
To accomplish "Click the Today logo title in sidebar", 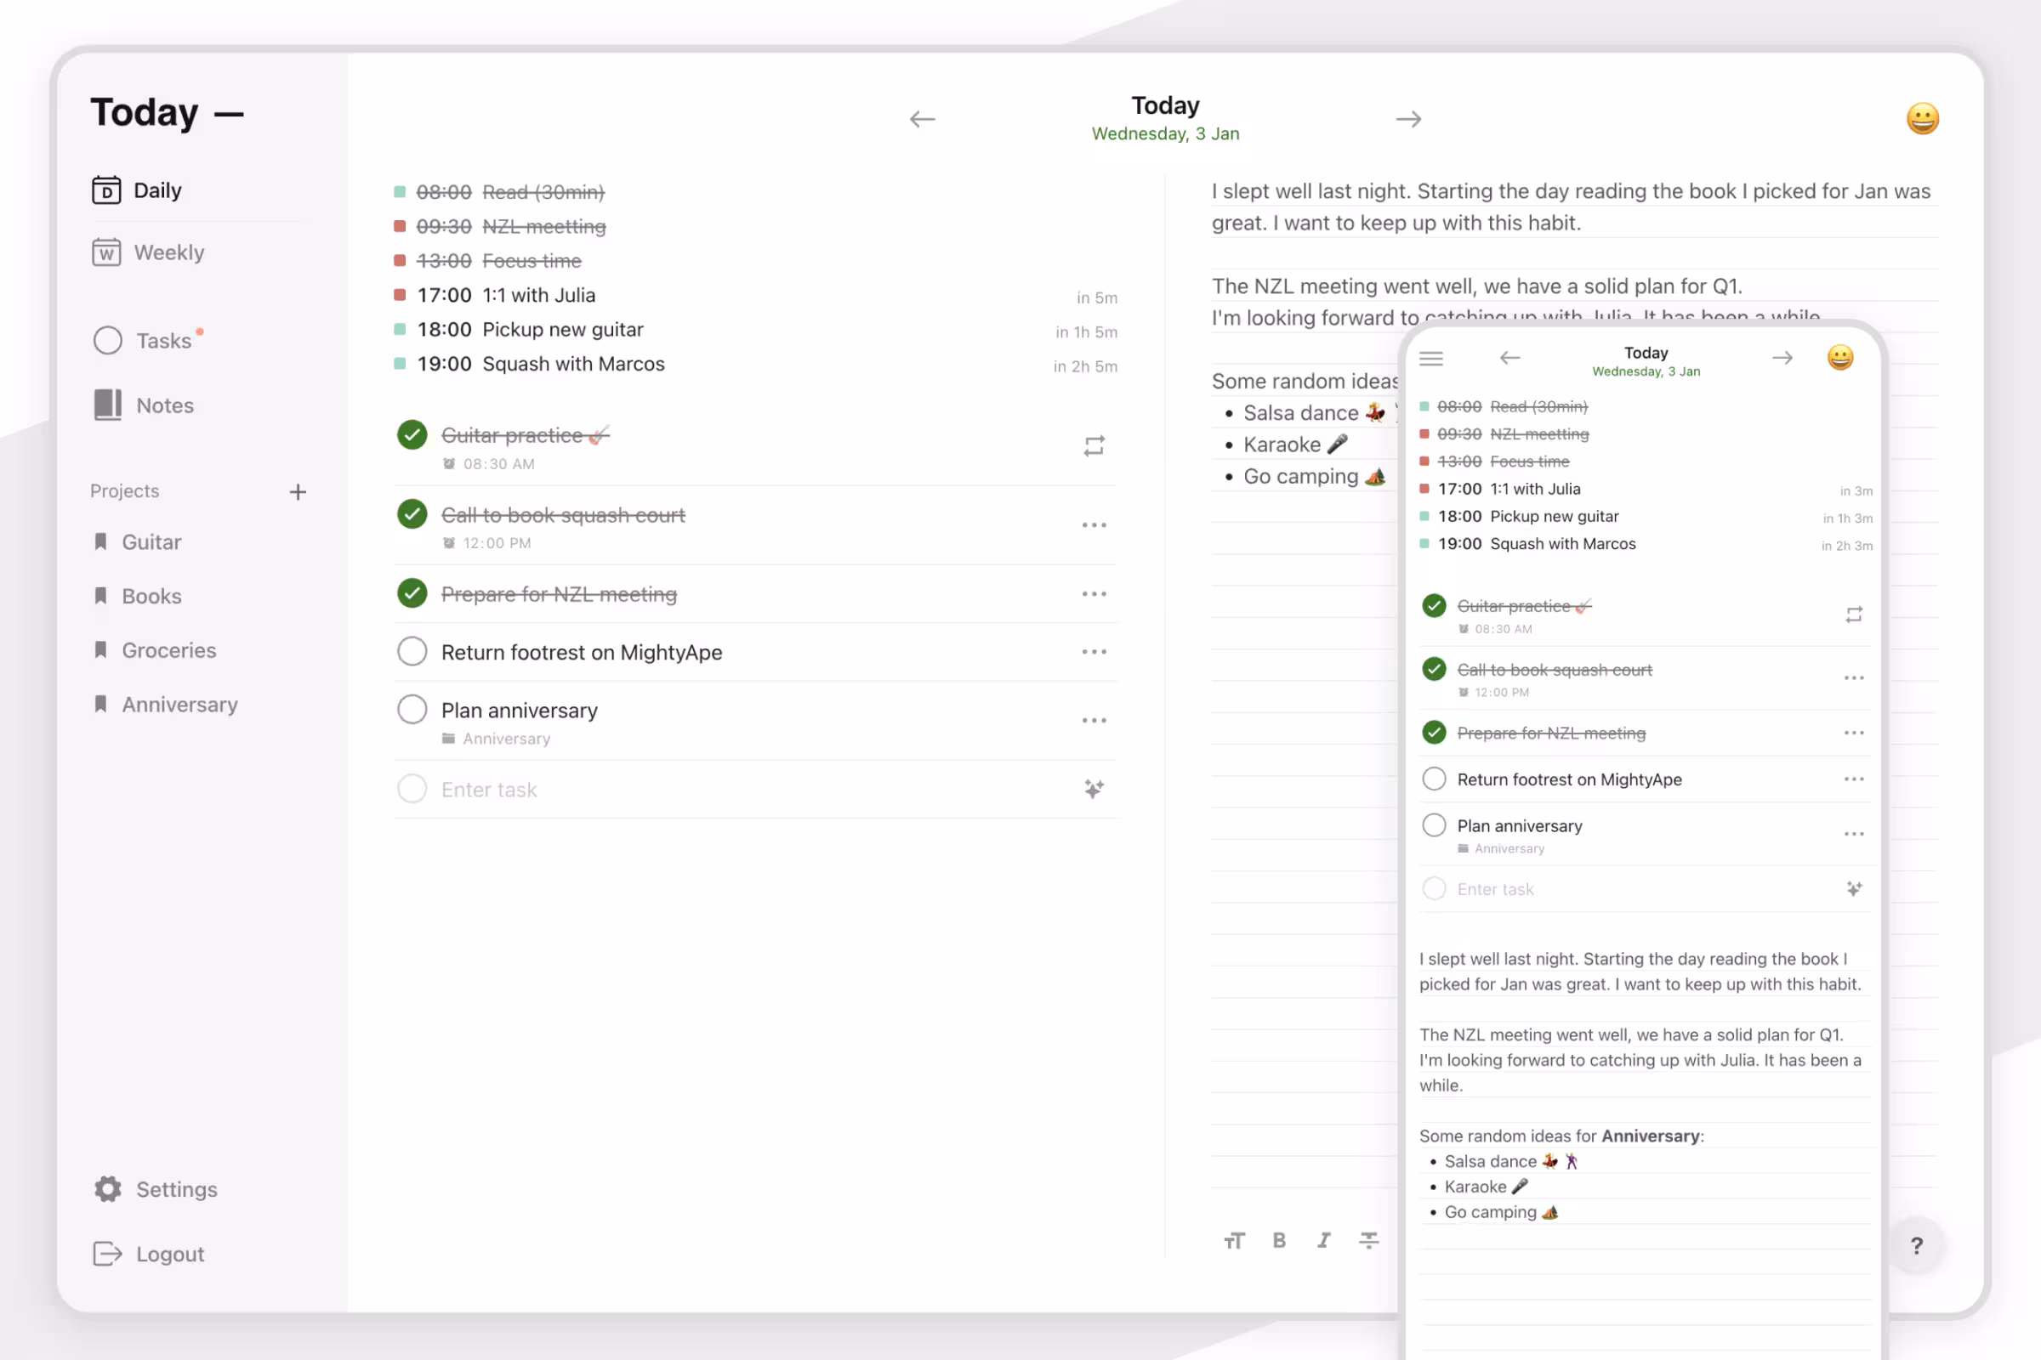I will [167, 113].
